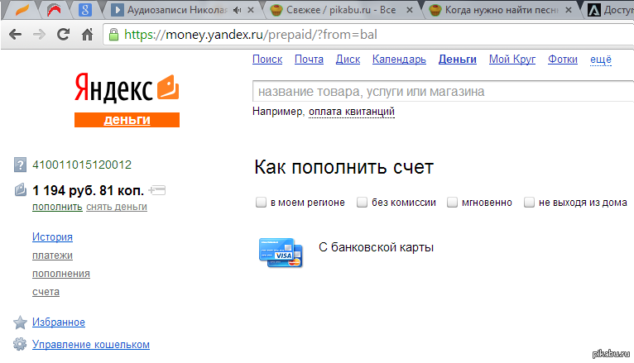Click the 'снять деньги' link

pyautogui.click(x=117, y=207)
